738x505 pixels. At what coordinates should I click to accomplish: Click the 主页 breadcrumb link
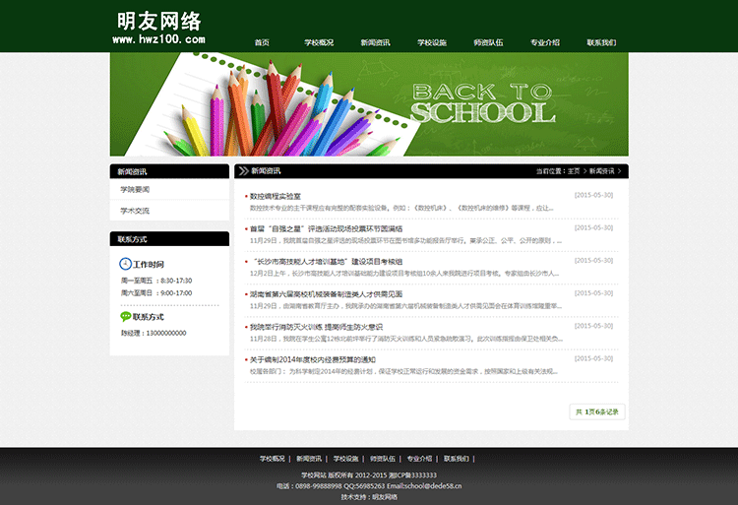click(x=574, y=171)
